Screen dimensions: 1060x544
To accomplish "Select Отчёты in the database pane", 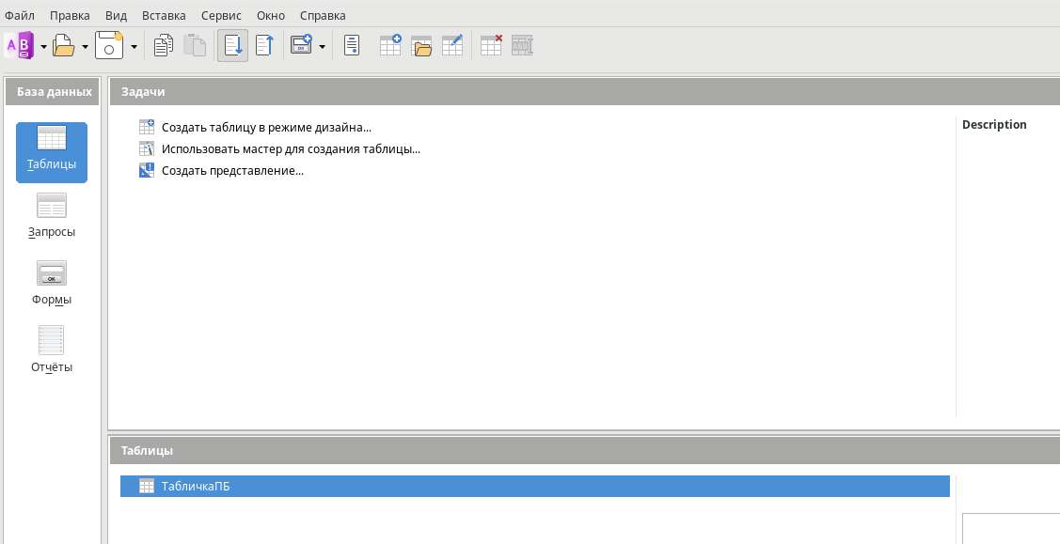I will (x=52, y=350).
